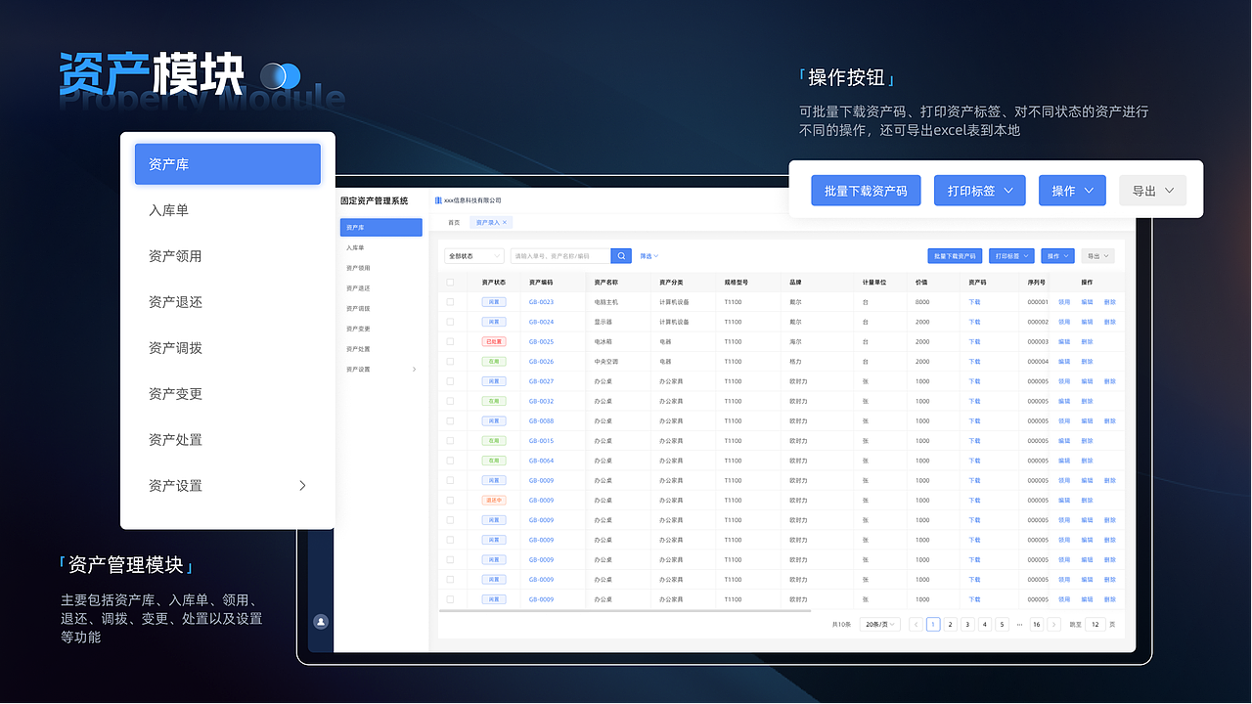Open the 全部状态 status dropdown
The image size is (1252, 704).
click(x=474, y=256)
